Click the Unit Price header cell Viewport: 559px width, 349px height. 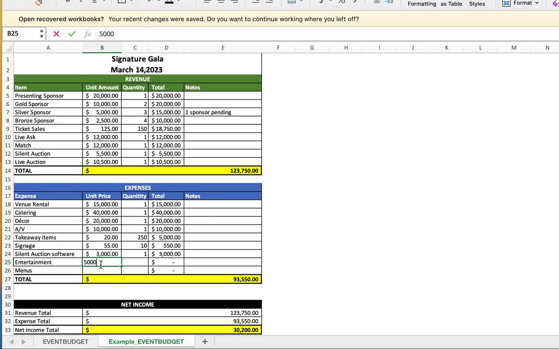102,196
